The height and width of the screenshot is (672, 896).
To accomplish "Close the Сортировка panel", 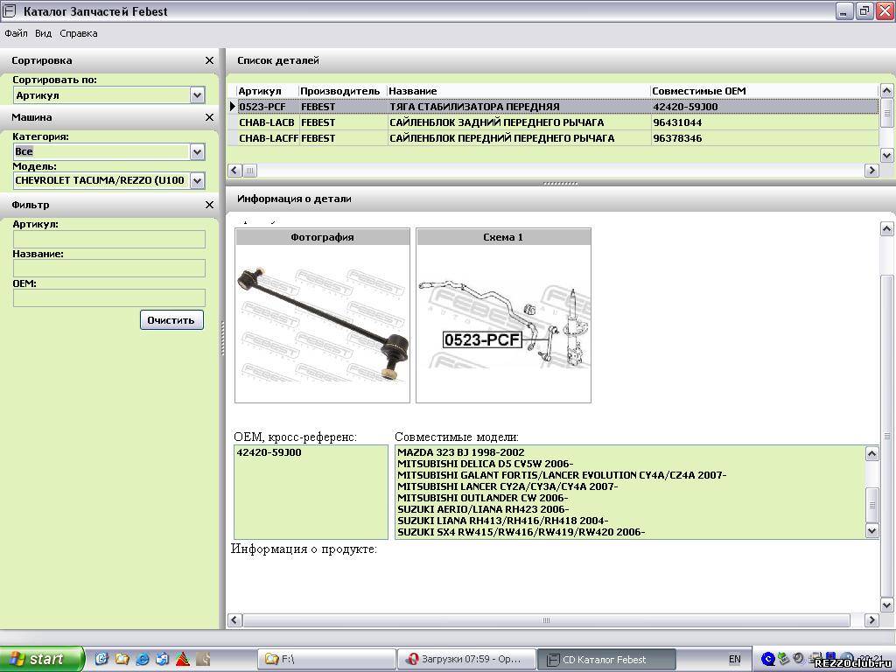I will coord(209,60).
